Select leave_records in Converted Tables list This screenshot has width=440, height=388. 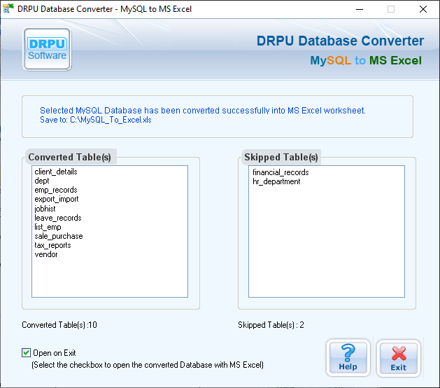click(x=58, y=218)
